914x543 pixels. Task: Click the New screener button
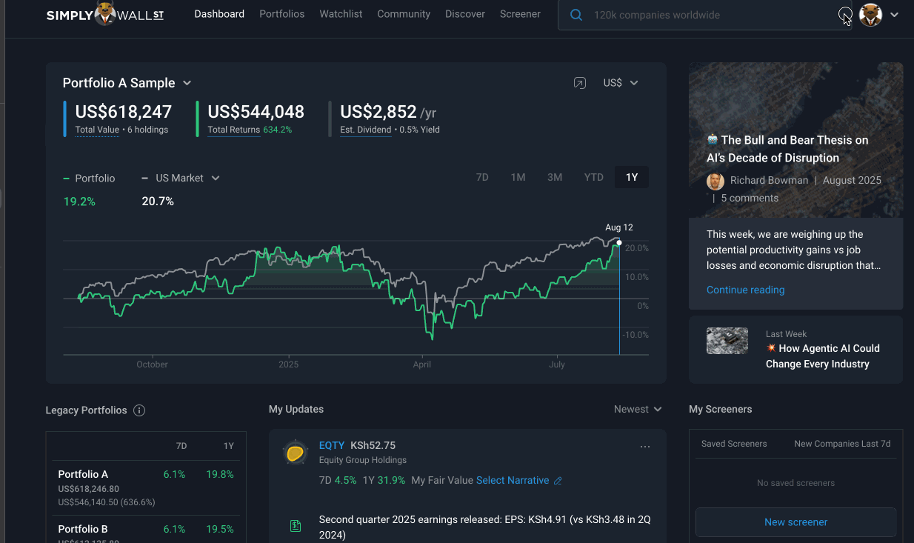pyautogui.click(x=796, y=522)
